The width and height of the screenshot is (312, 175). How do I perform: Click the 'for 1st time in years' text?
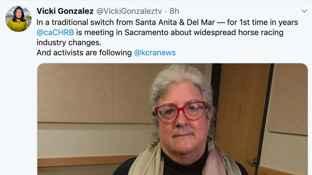[262, 22]
